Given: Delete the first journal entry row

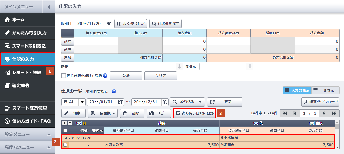Looking at the screenshot, I should pyautogui.click(x=68, y=41).
